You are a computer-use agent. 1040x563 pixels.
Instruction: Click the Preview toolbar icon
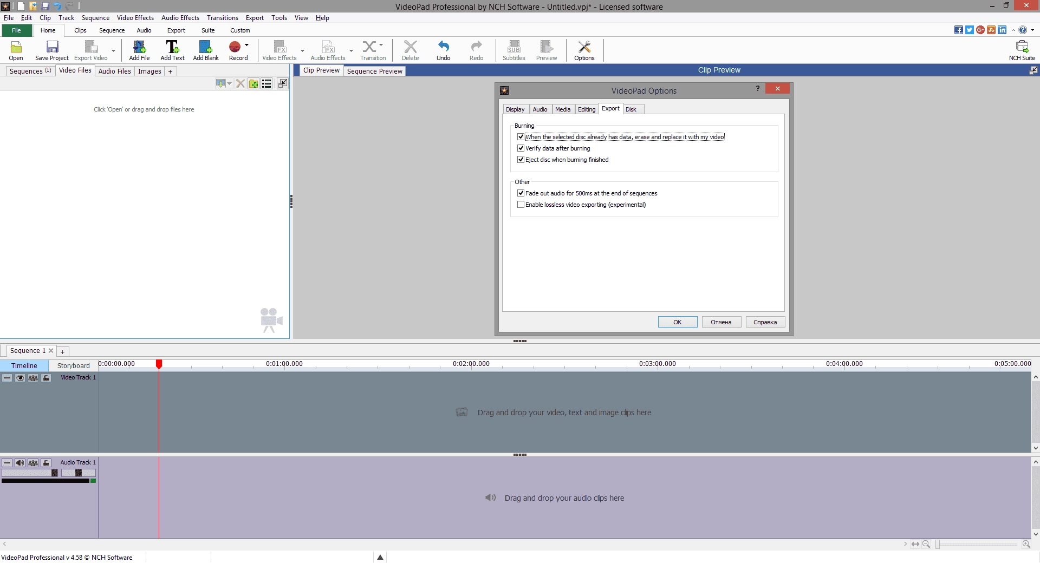pos(547,47)
